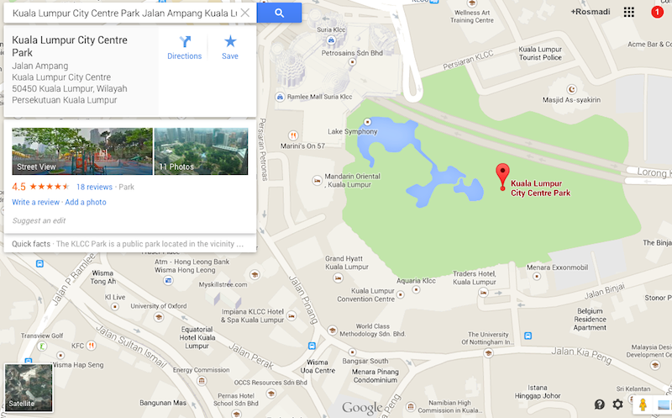Open the map settings gear
Viewport: 672px width, 418px height.
[x=617, y=405]
